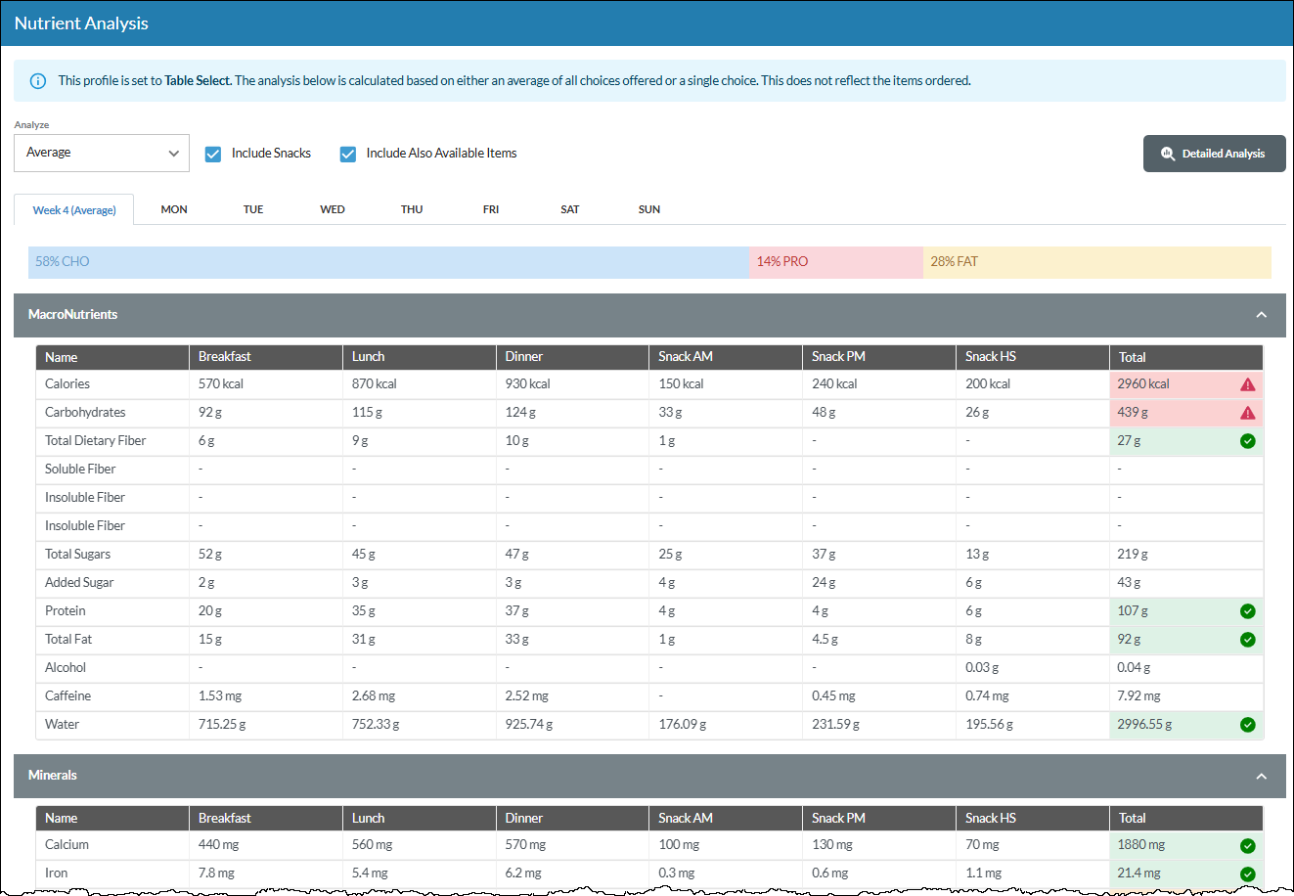Switch to the SAT tab
This screenshot has height=896, width=1294.
570,209
